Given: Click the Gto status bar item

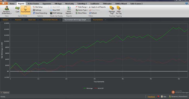Looking at the screenshot, I should click(164, 97).
